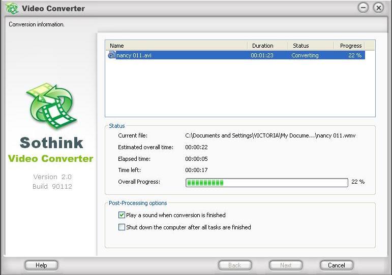Click the Time left label

(130, 170)
